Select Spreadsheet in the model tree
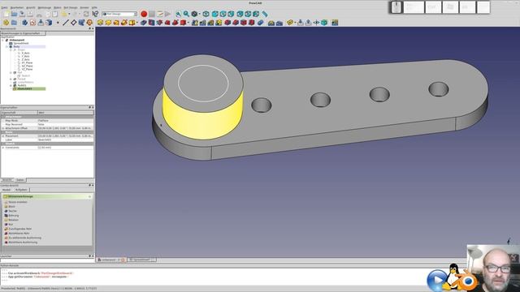Image resolution: width=520 pixels, height=292 pixels. pos(21,43)
